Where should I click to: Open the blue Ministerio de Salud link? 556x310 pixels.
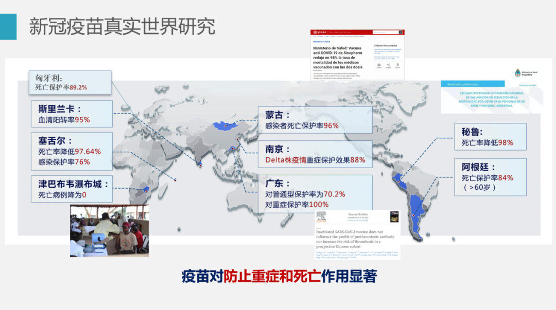click(x=322, y=42)
